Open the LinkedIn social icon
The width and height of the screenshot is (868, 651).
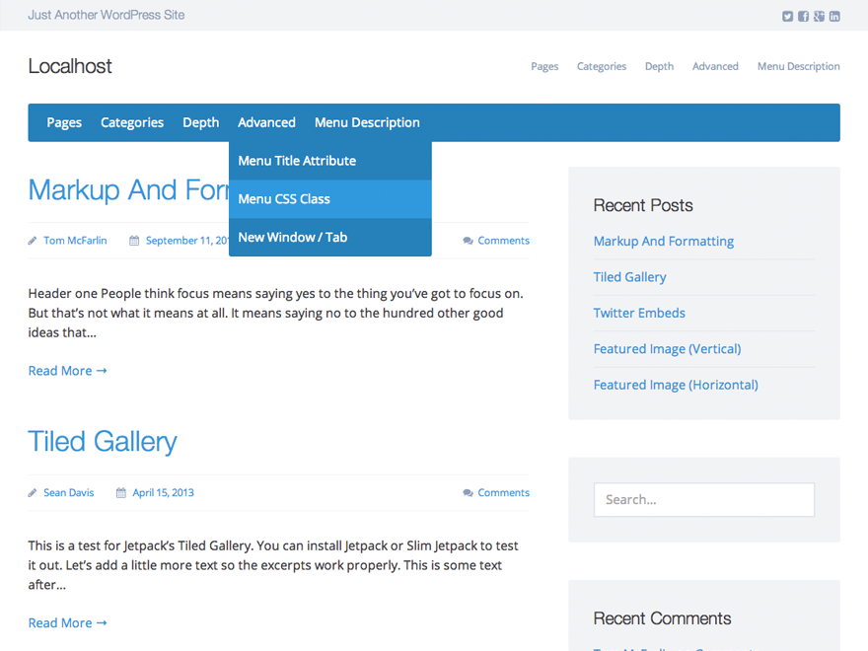coord(834,16)
